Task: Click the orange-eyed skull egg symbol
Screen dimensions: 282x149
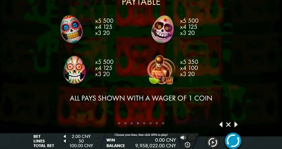Action: pos(75,70)
